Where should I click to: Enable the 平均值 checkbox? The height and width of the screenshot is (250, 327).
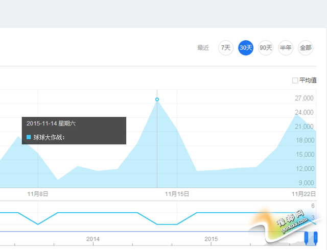tap(295, 80)
